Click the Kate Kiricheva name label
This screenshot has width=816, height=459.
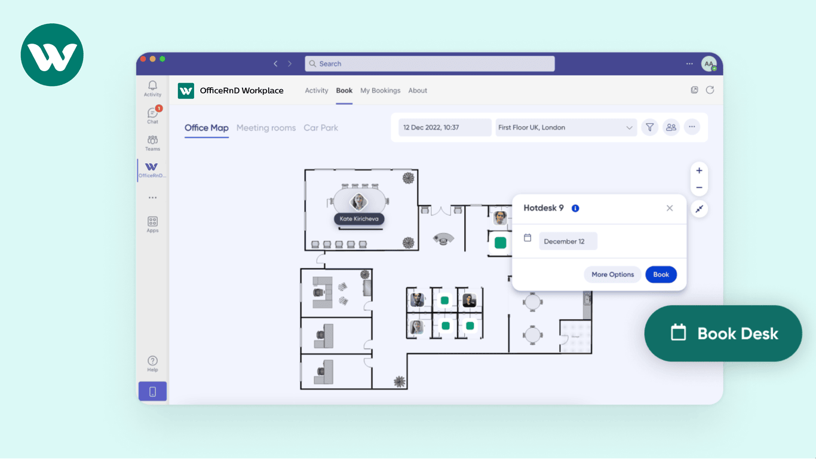point(359,219)
